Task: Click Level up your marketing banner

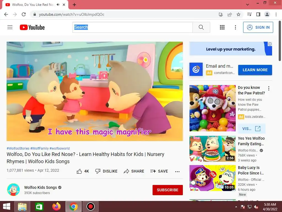Action: [231, 49]
